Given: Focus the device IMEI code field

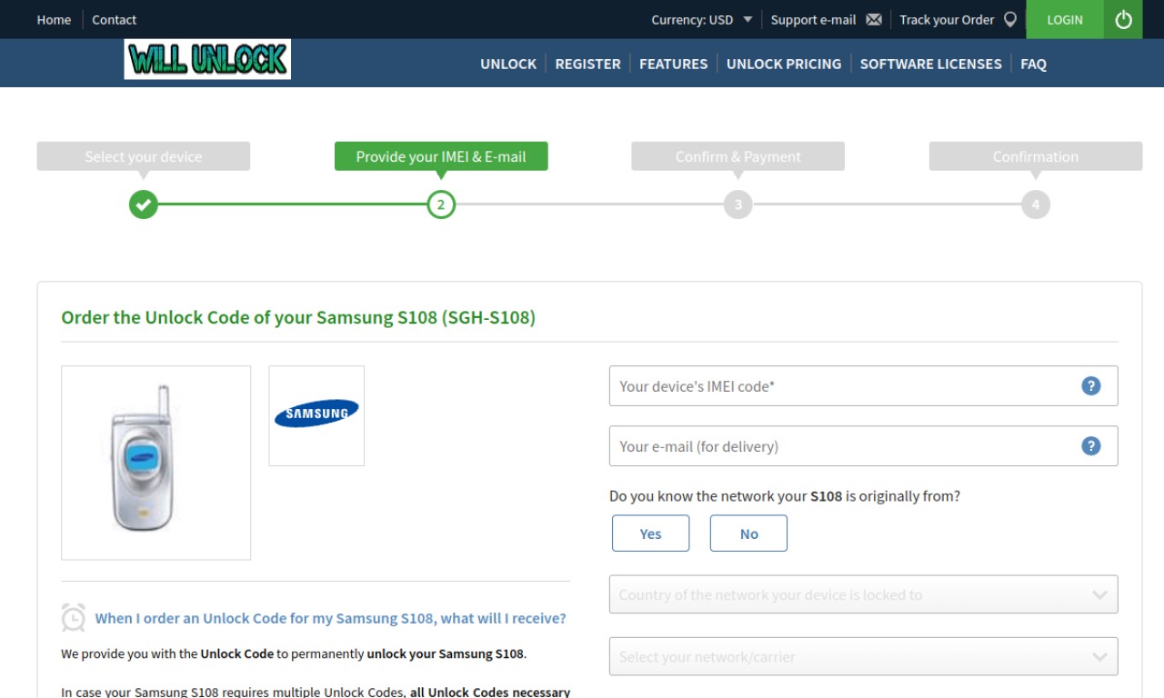Looking at the screenshot, I should [863, 386].
